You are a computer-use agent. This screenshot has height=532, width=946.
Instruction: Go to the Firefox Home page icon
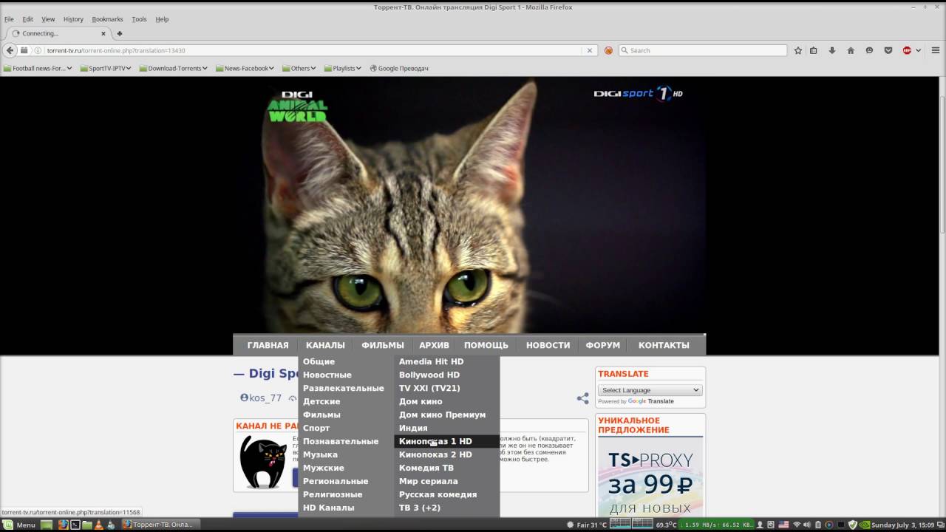click(x=851, y=50)
